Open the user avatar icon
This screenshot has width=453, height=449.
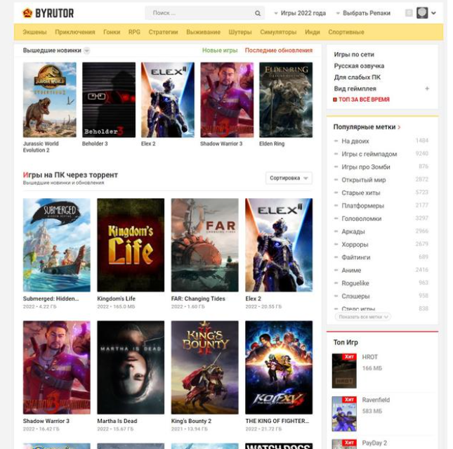[422, 13]
